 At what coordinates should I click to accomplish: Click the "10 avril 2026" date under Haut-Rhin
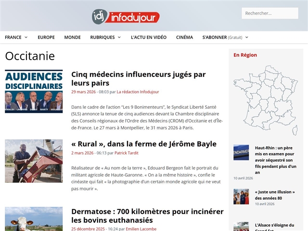[x=243, y=178]
